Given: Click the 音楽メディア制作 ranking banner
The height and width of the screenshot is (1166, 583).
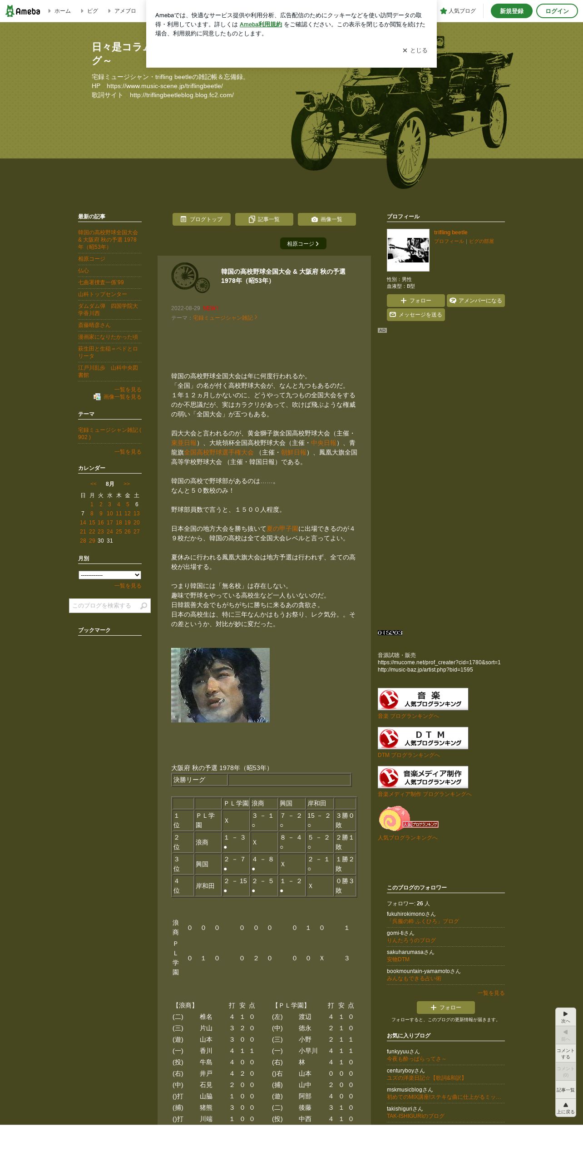Looking at the screenshot, I should point(423,777).
